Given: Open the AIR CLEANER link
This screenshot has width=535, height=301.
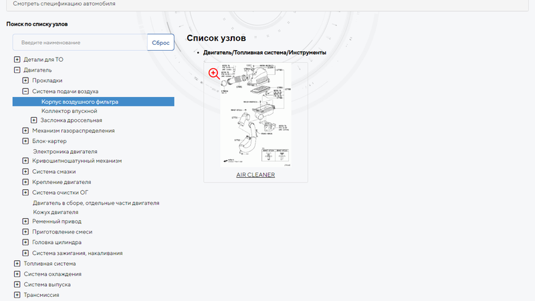Looking at the screenshot, I should (x=255, y=175).
